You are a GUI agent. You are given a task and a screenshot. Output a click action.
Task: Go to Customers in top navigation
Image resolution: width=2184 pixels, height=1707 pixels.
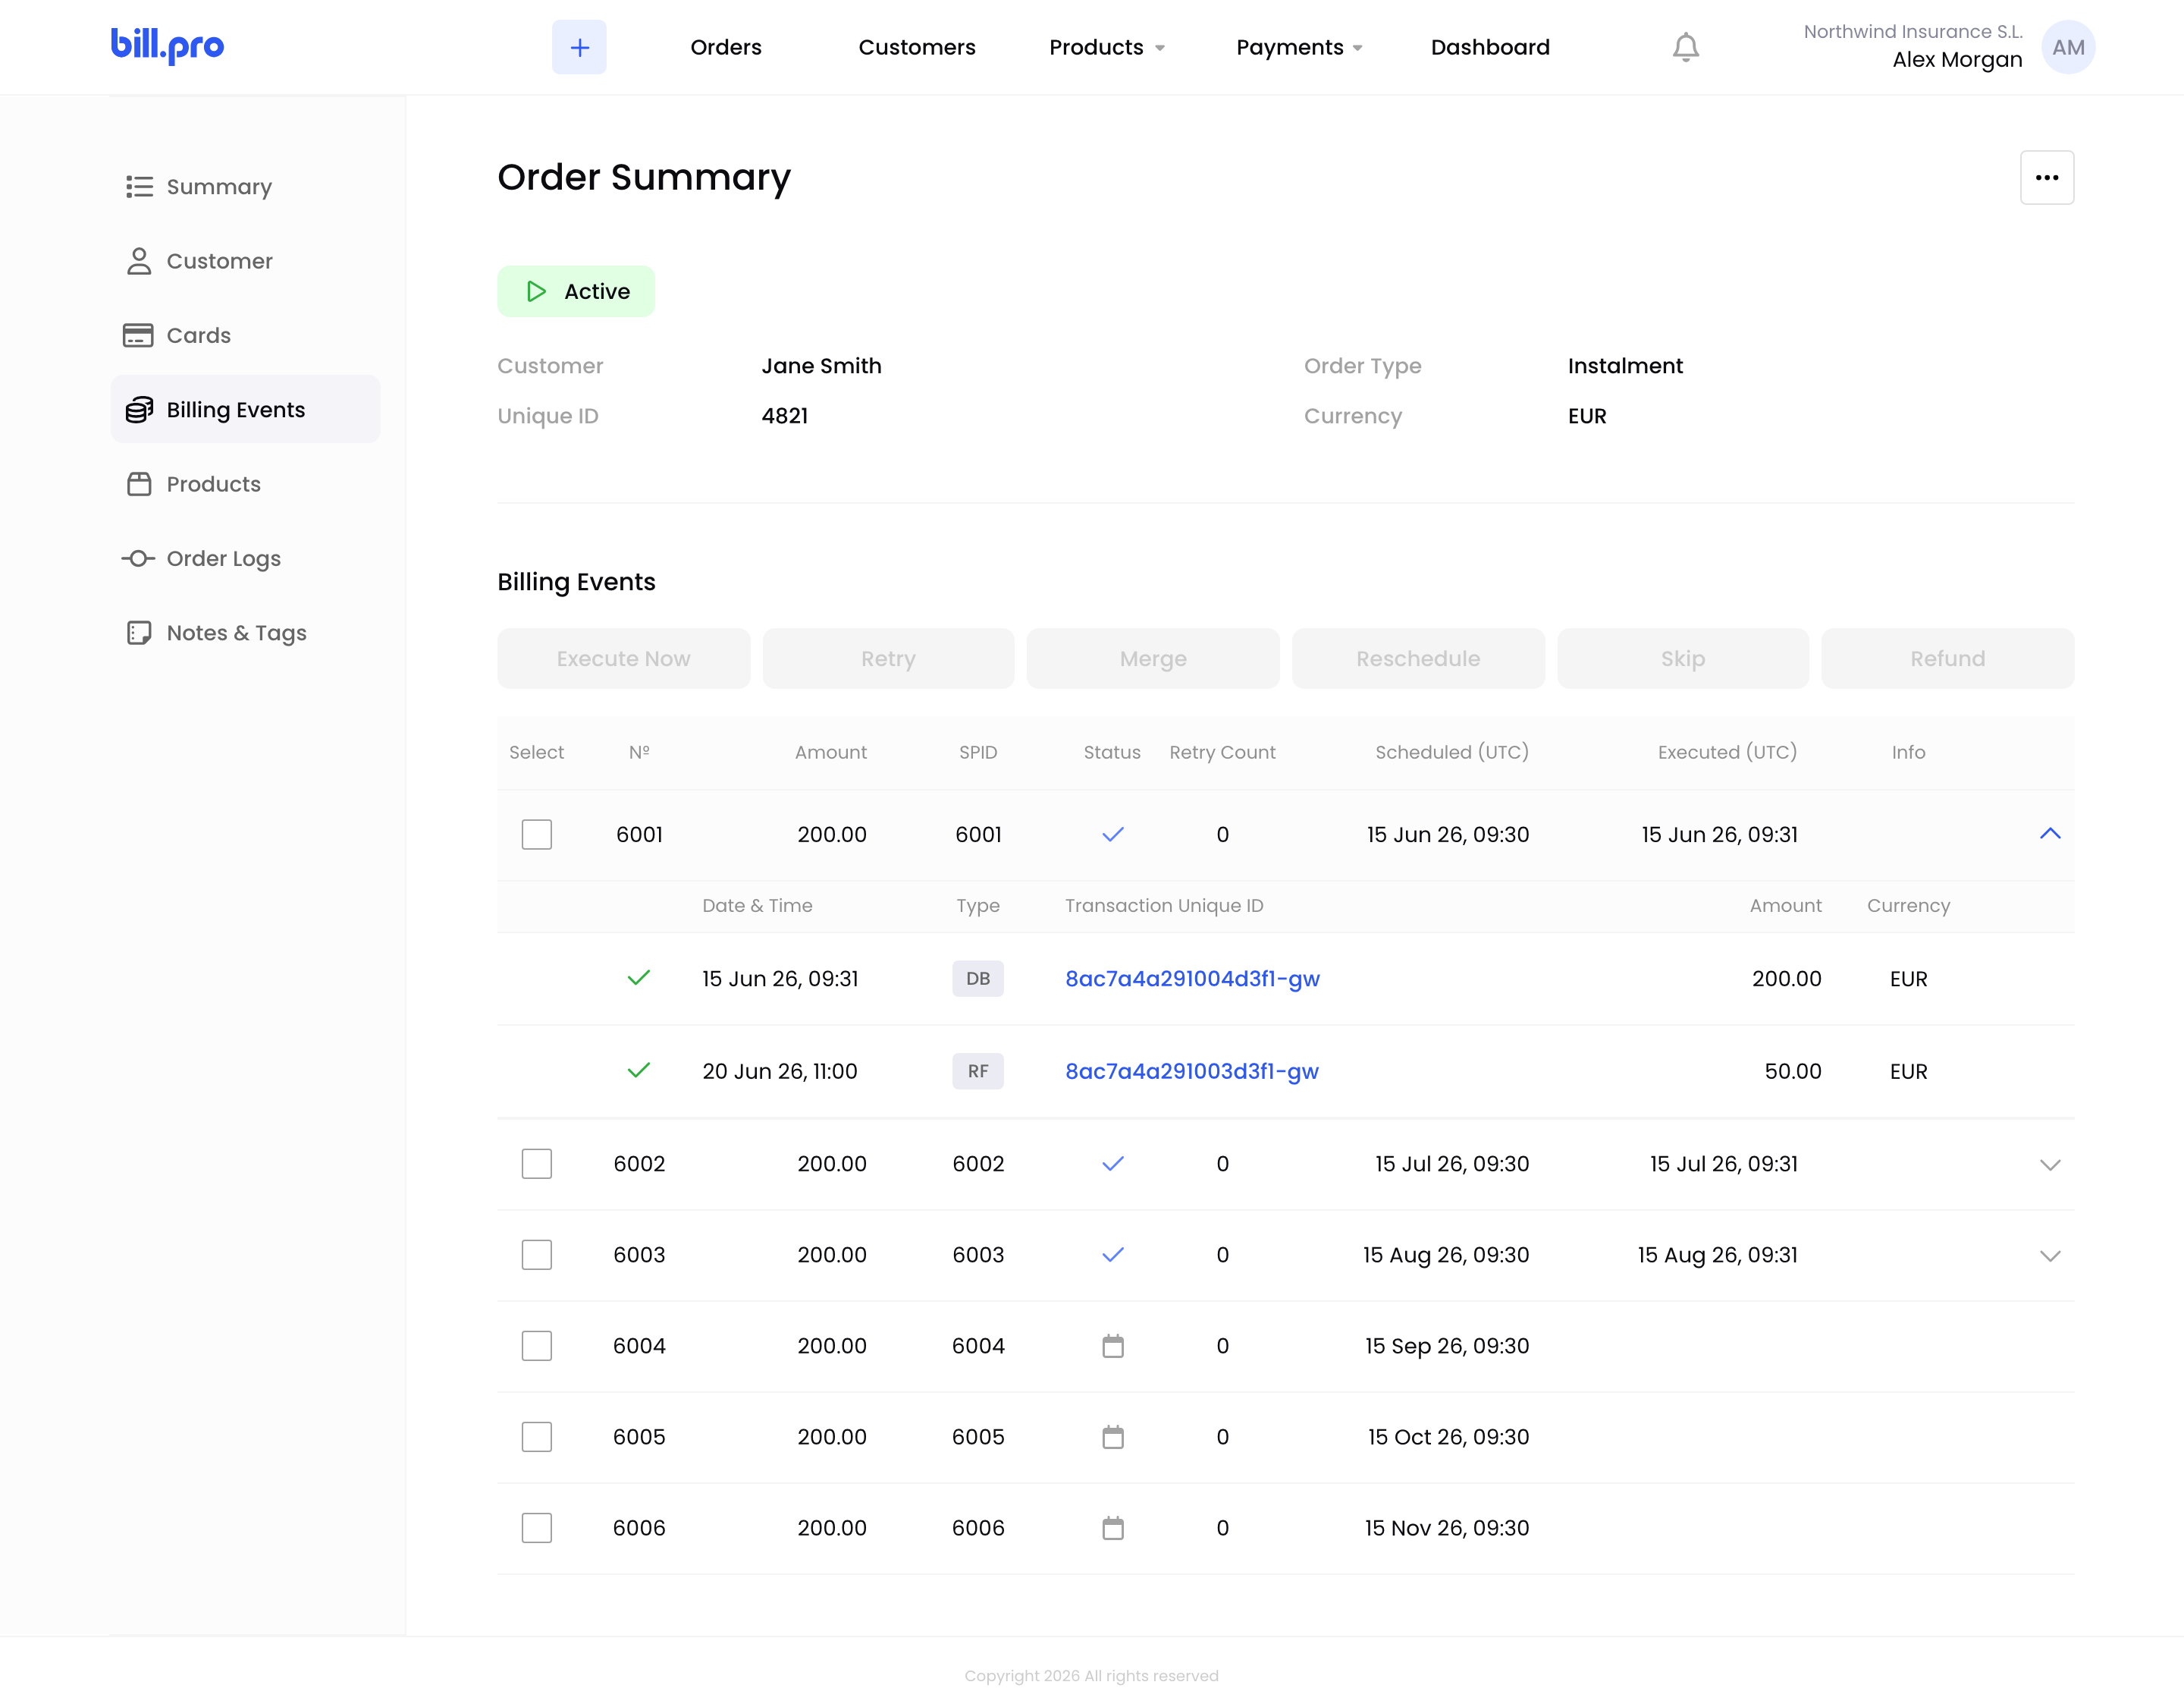point(917,47)
